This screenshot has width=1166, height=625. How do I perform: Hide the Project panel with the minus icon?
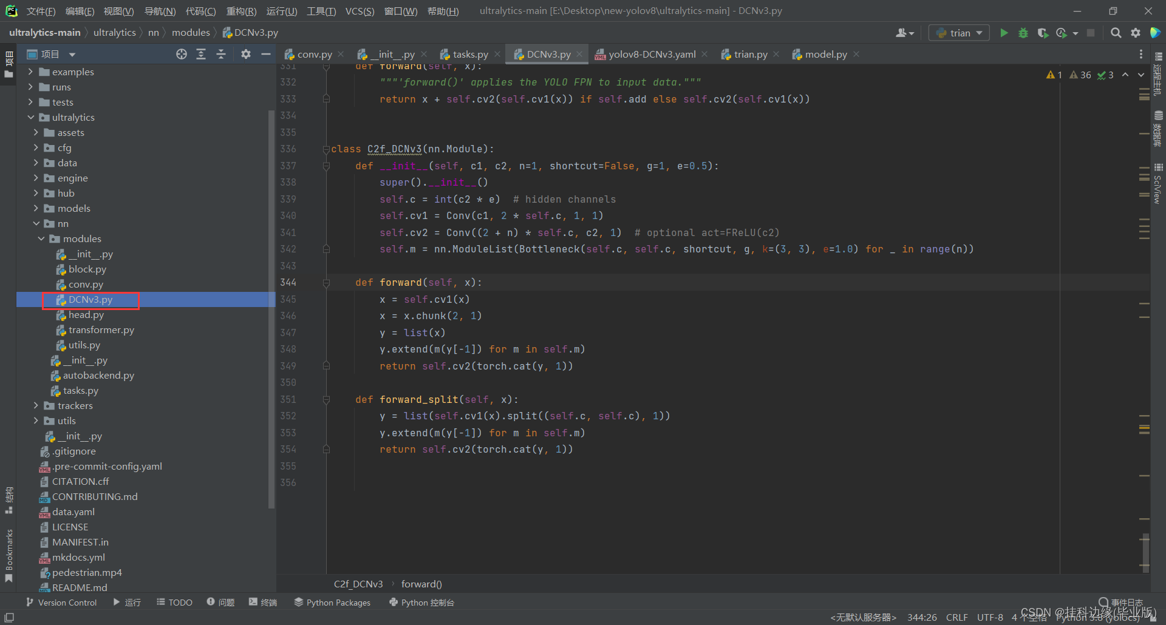pos(265,54)
